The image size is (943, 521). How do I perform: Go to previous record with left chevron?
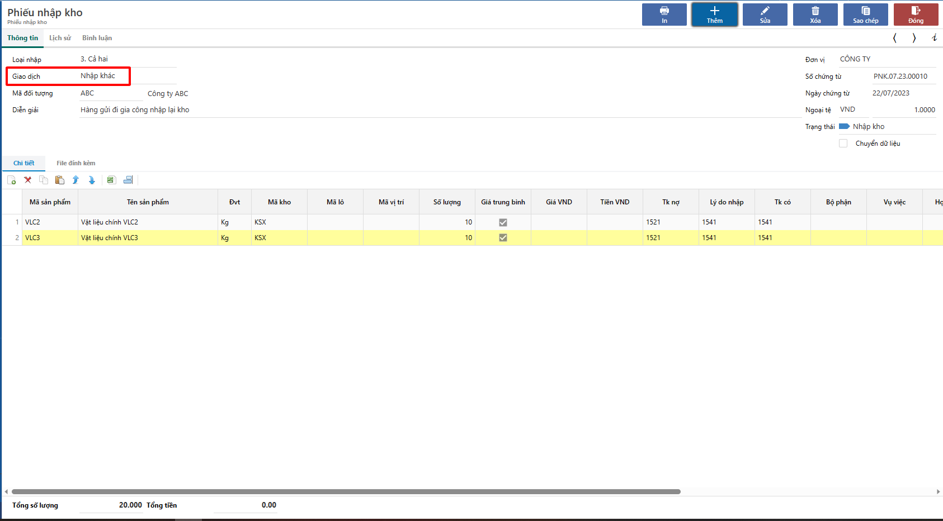click(895, 38)
